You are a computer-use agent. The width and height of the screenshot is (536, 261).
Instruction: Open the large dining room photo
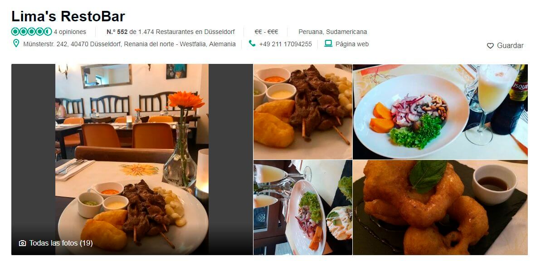132,159
